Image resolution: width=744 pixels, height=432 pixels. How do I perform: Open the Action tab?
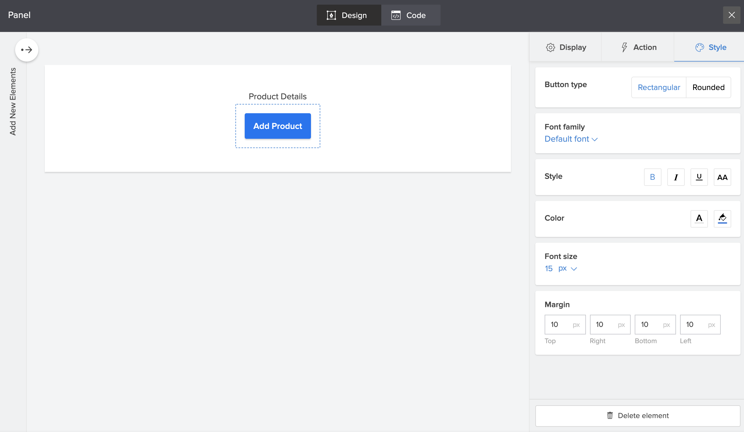(638, 47)
